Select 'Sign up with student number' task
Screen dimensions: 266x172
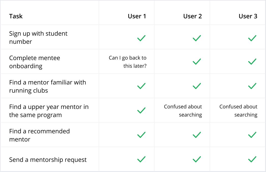(38, 37)
